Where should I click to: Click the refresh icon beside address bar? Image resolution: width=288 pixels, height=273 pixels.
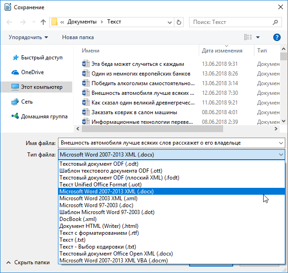[179, 22]
